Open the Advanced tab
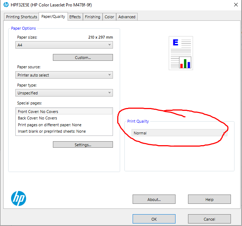242x226 pixels. [127, 17]
